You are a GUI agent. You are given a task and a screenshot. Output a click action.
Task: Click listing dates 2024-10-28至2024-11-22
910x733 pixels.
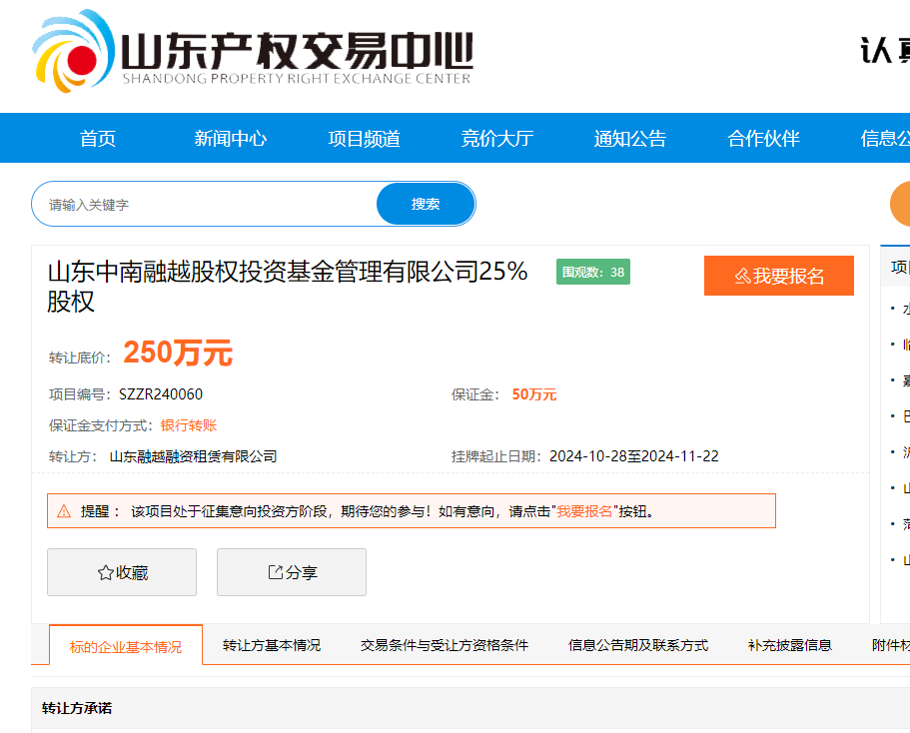pos(633,456)
